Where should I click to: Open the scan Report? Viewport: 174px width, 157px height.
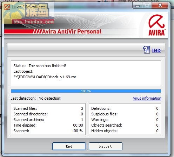106,146
